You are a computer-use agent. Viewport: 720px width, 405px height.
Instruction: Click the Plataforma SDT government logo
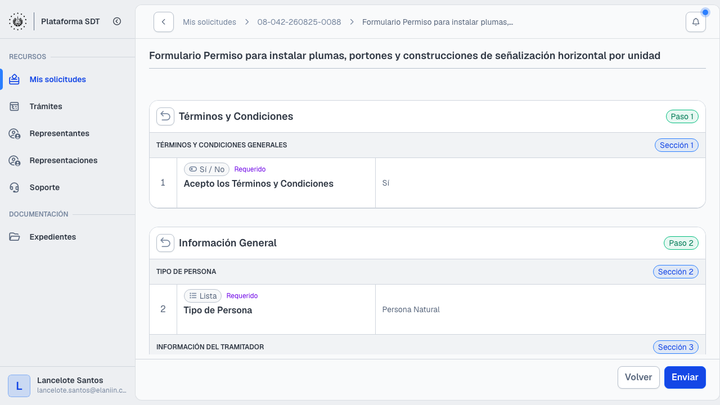coord(17,21)
